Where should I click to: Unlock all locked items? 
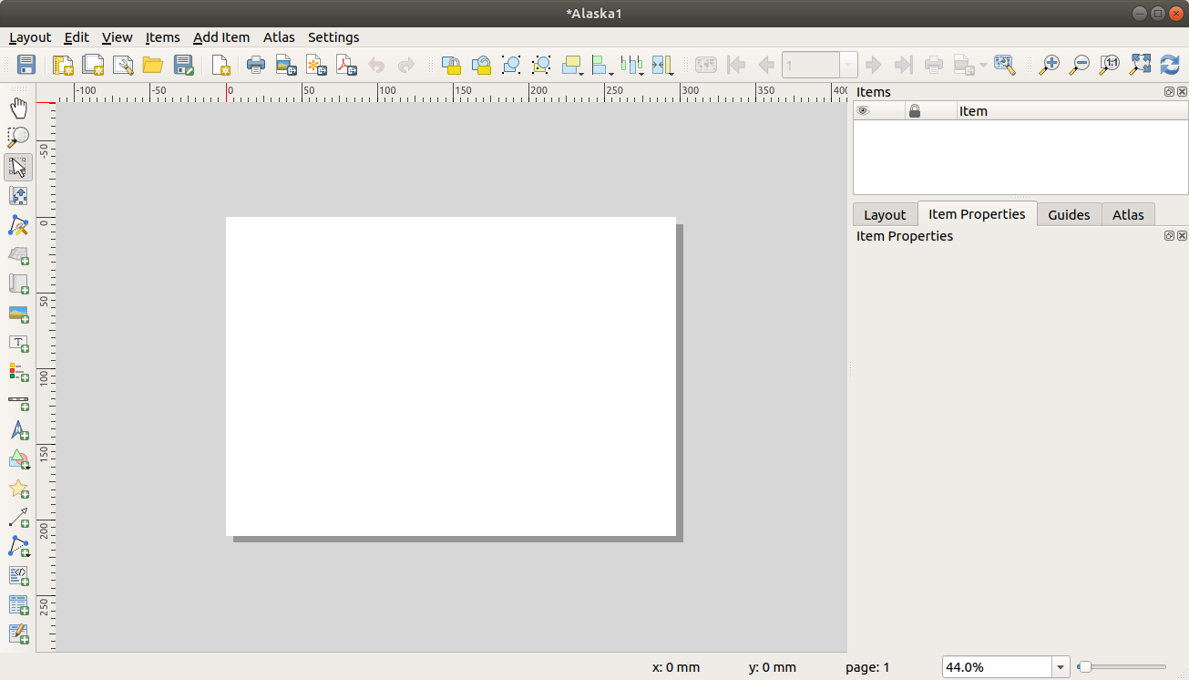(481, 65)
